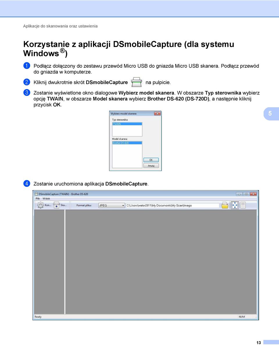Click the Anuluj button

tap(151, 166)
